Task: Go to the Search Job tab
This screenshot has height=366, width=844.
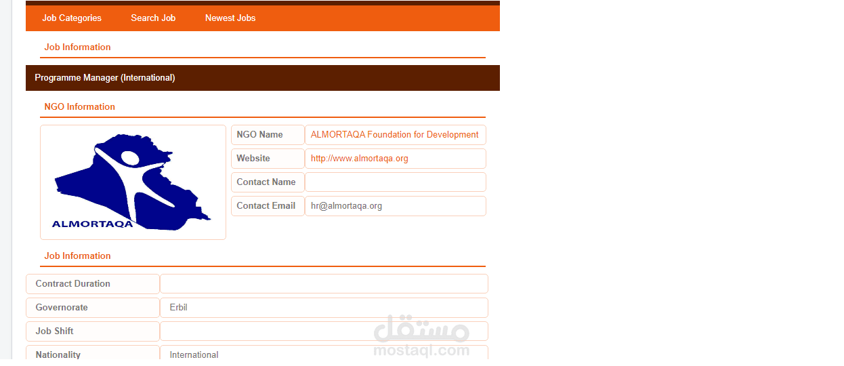Action: 153,18
